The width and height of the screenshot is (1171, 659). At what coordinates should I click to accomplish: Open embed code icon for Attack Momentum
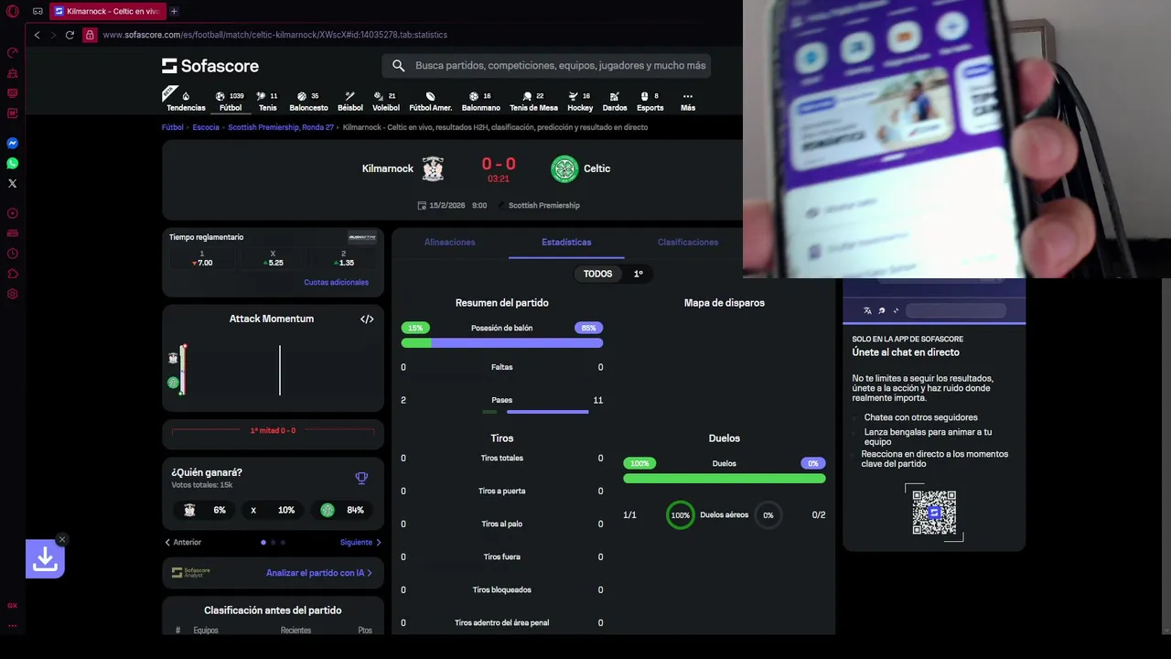[367, 319]
